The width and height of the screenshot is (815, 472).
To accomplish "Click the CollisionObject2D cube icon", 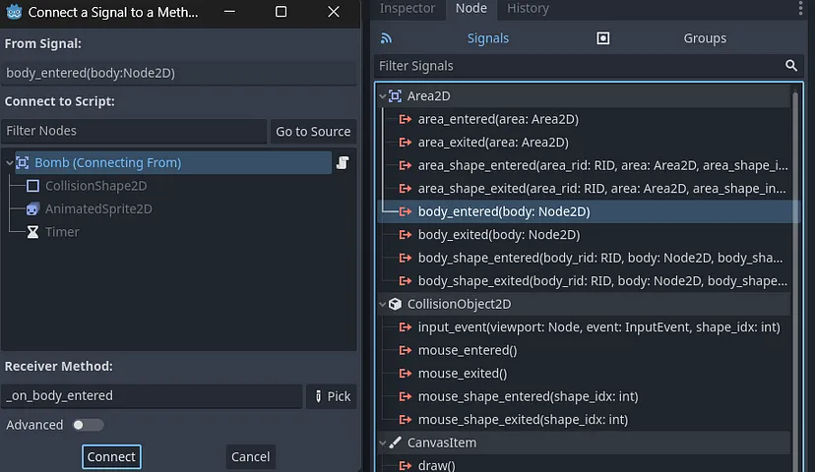I will pyautogui.click(x=395, y=304).
